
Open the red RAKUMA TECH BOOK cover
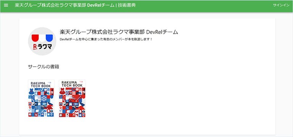click(72, 98)
